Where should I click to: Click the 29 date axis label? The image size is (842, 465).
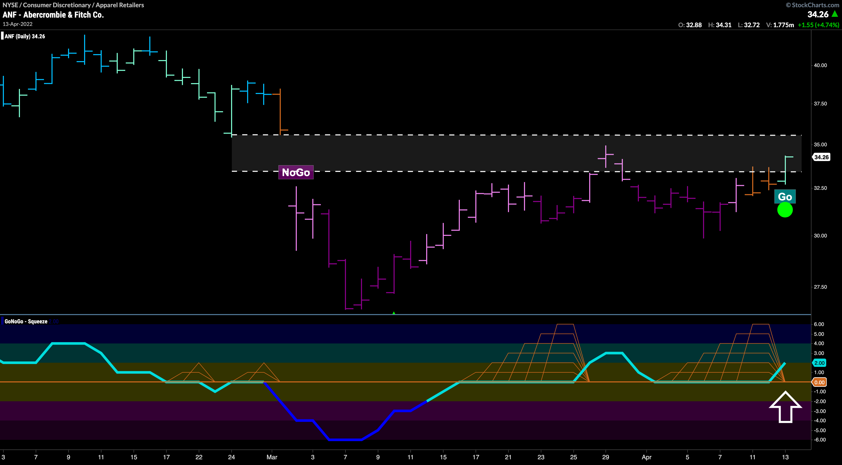click(606, 457)
